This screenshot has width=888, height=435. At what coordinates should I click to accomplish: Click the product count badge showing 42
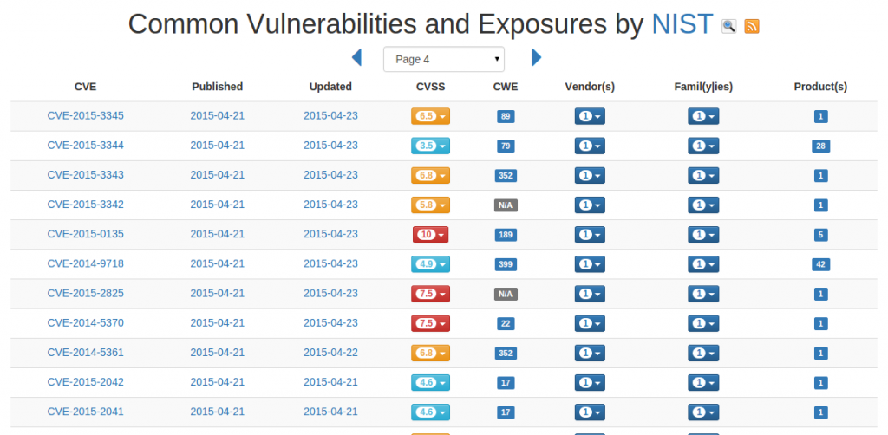820,264
